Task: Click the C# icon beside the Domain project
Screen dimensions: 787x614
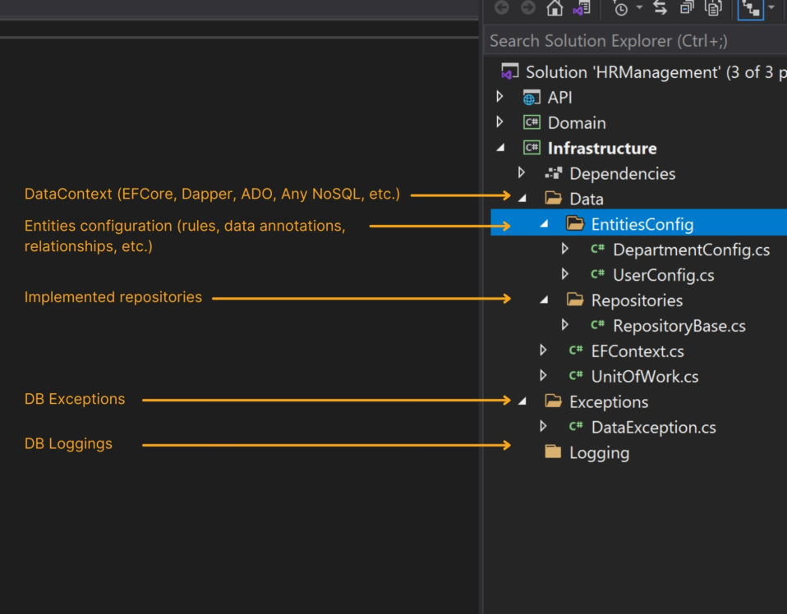Action: 531,122
